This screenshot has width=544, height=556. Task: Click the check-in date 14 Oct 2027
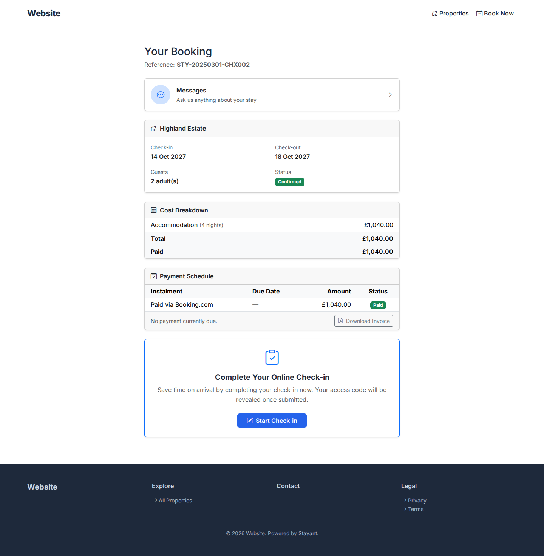pos(168,157)
